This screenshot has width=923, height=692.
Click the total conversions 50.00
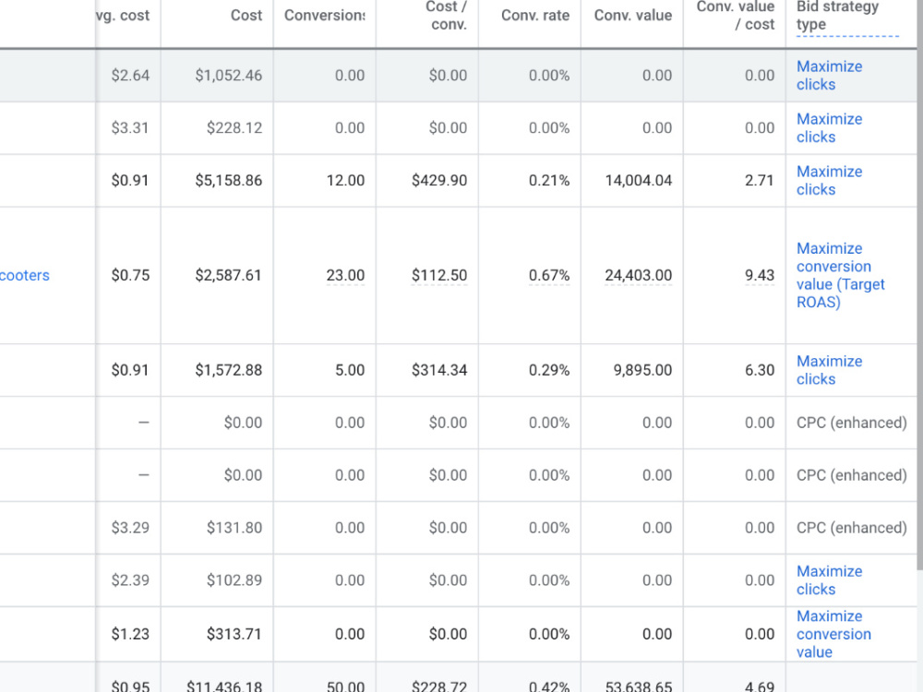[345, 686]
